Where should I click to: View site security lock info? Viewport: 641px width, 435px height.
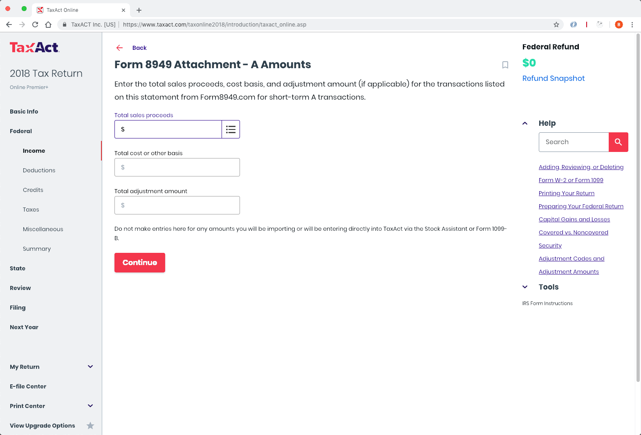click(64, 25)
